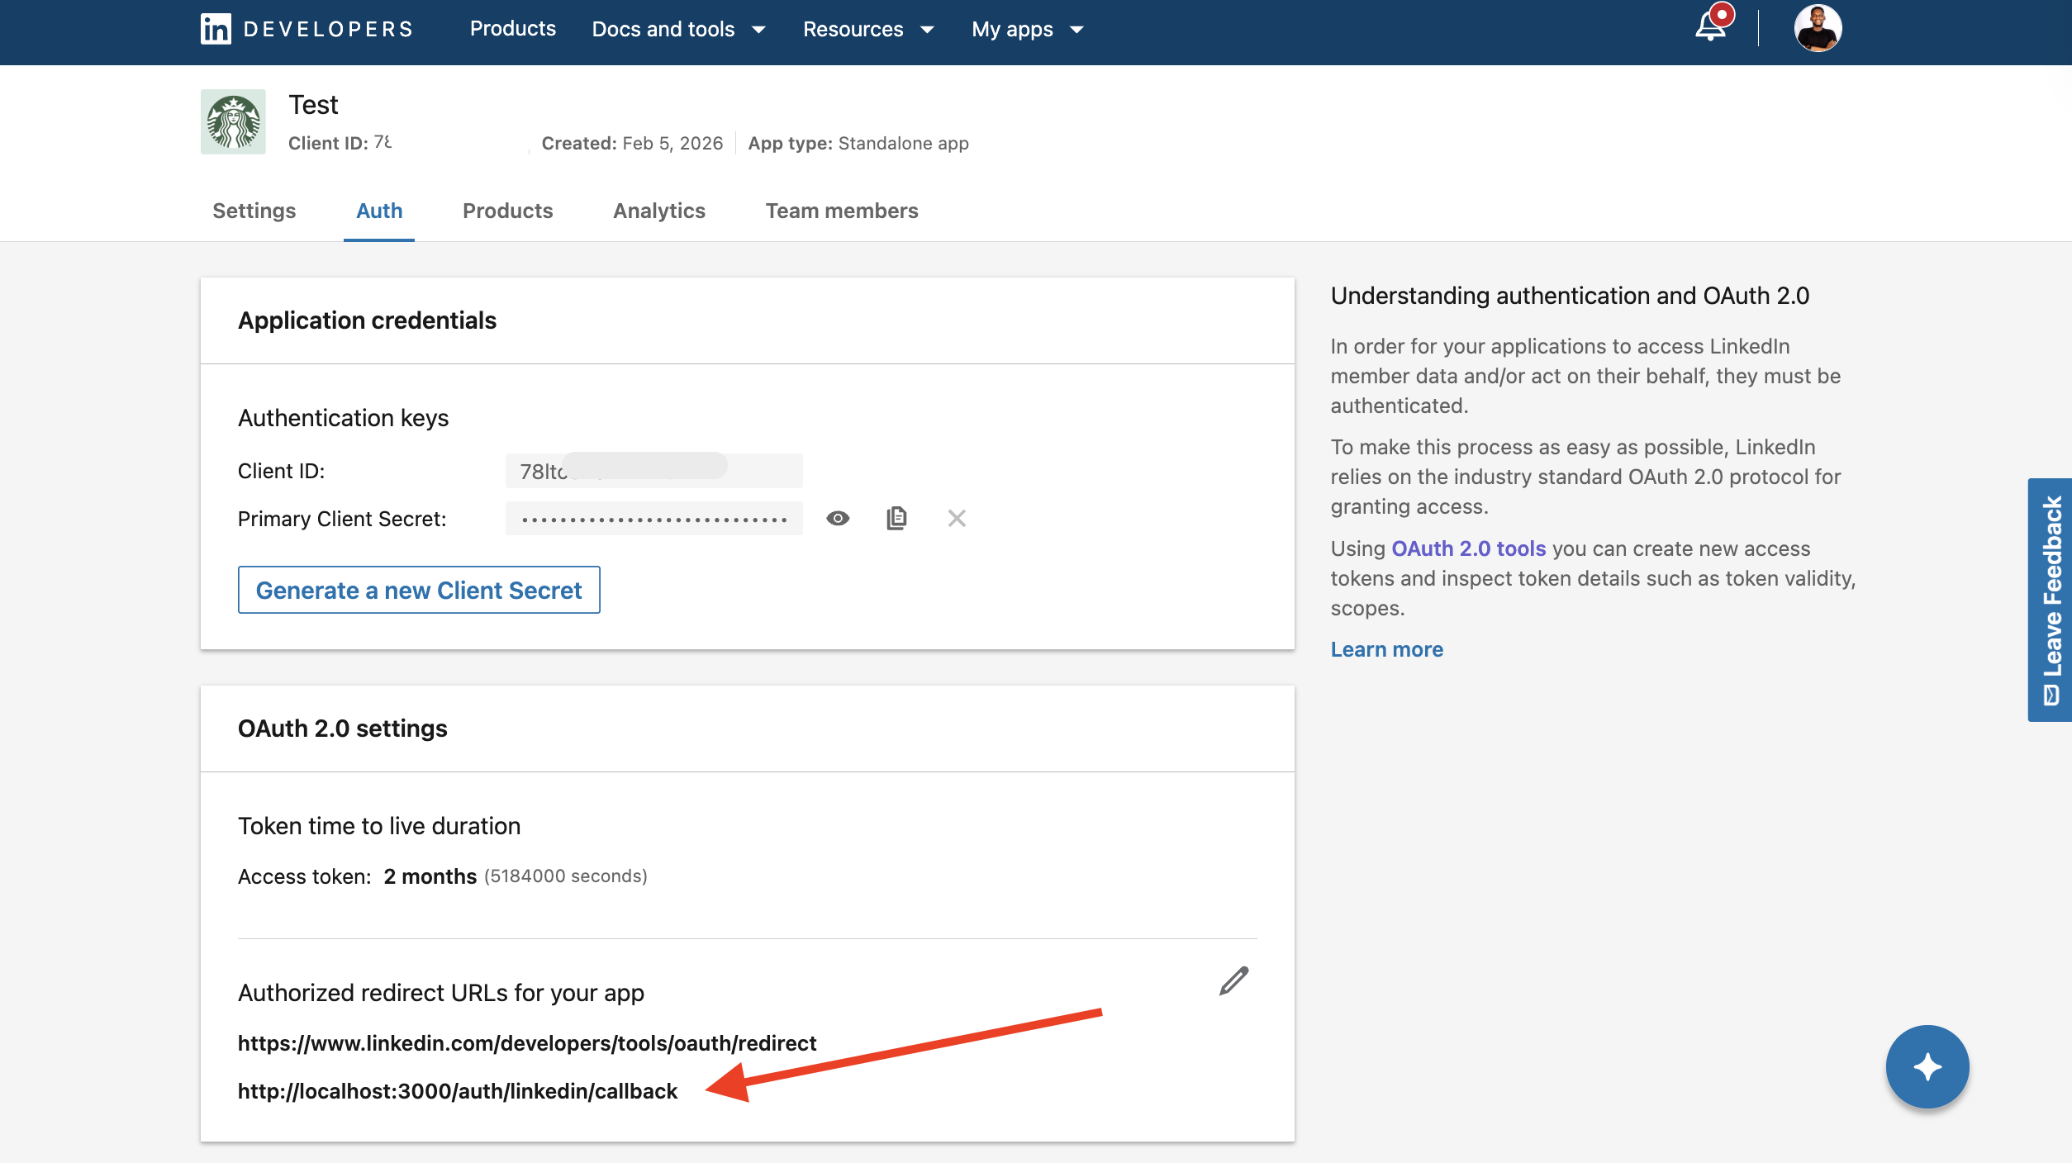Viewport: 2072px width, 1163px height.
Task: Open the Leave Feedback panel
Action: coord(2050,598)
